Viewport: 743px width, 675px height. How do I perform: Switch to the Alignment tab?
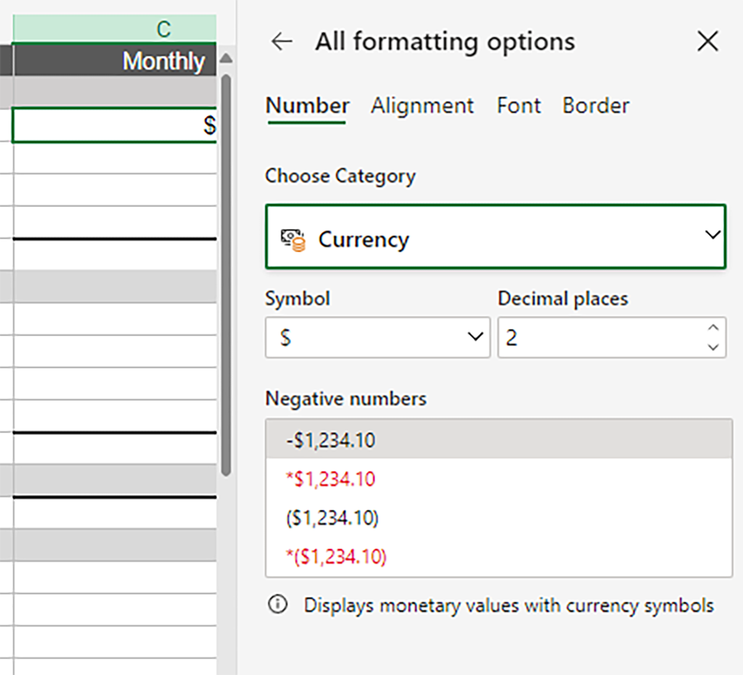(x=422, y=106)
